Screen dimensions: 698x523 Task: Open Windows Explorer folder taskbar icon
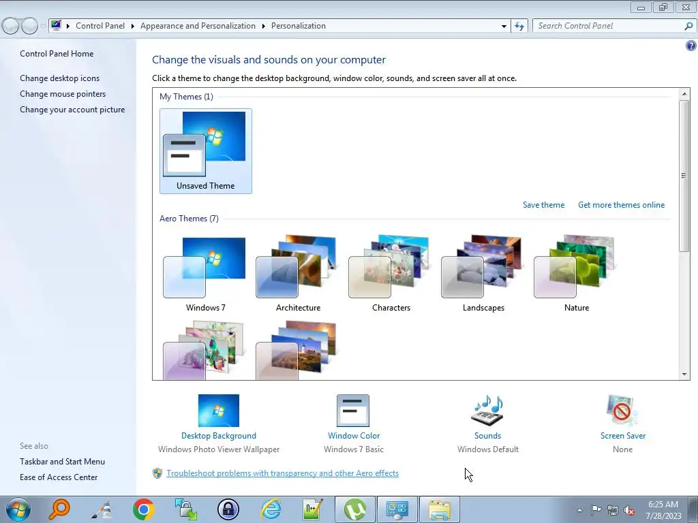click(440, 509)
